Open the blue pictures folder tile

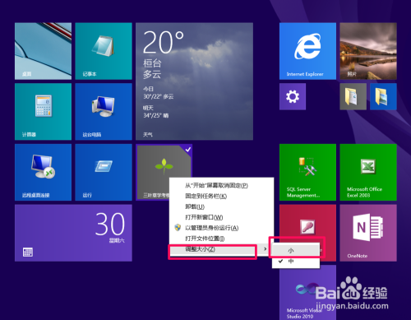click(x=383, y=96)
